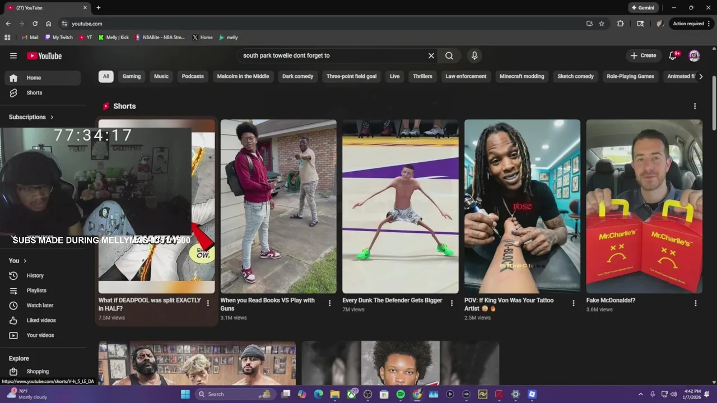This screenshot has width=717, height=403.
Task: Click the YouTube logo
Action: coord(44,56)
